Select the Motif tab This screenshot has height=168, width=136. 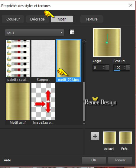coord(62,19)
